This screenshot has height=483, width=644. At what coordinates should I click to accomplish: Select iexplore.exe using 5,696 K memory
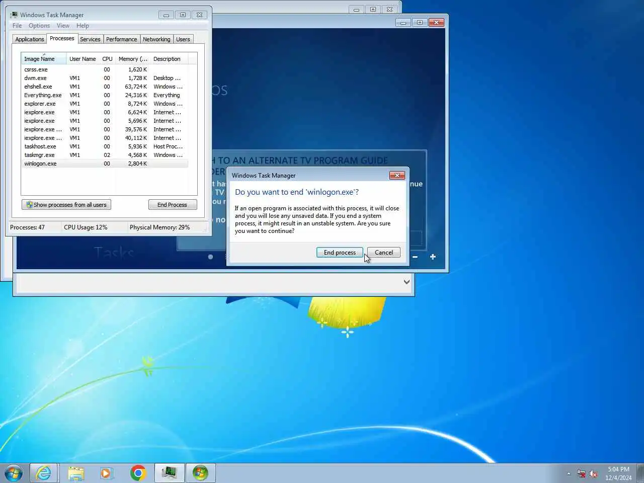pos(105,121)
